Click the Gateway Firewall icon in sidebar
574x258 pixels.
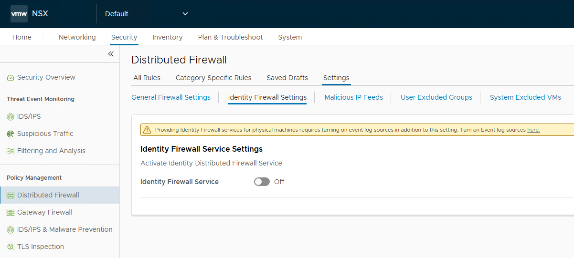[11, 213]
